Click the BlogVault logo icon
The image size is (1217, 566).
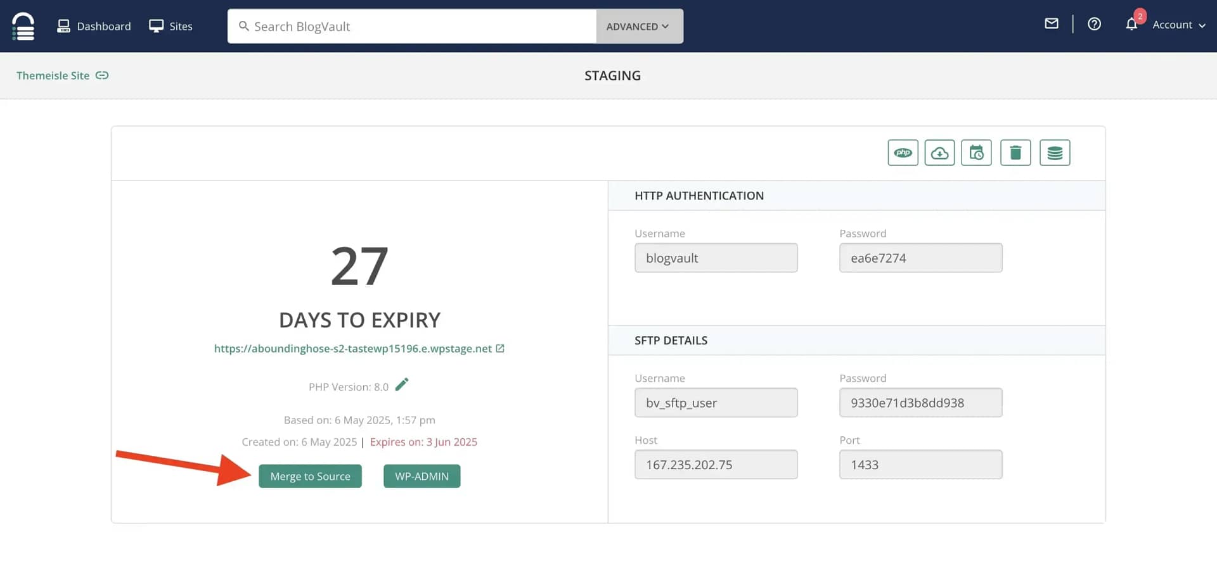click(x=23, y=26)
